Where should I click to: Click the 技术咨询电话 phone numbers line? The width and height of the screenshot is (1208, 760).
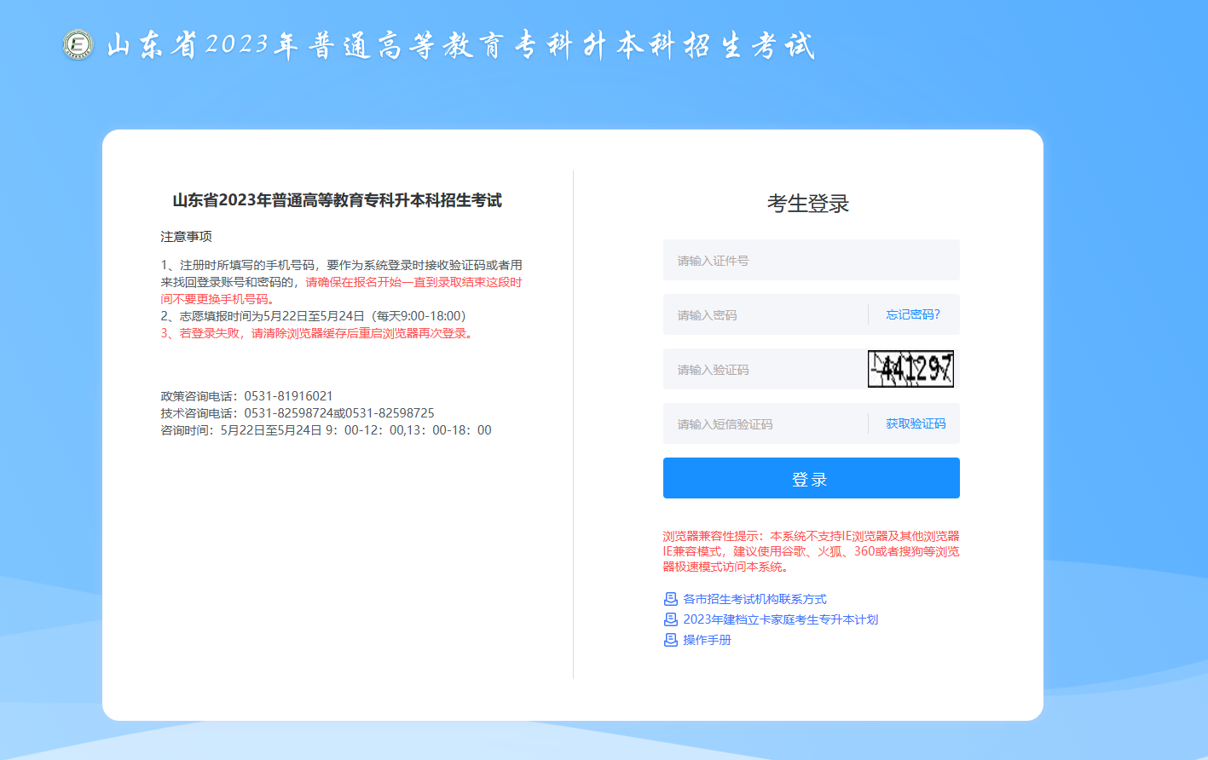click(298, 413)
